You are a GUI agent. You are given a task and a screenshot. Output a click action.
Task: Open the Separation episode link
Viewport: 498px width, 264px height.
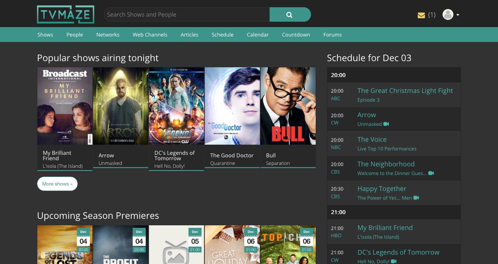[278, 163]
